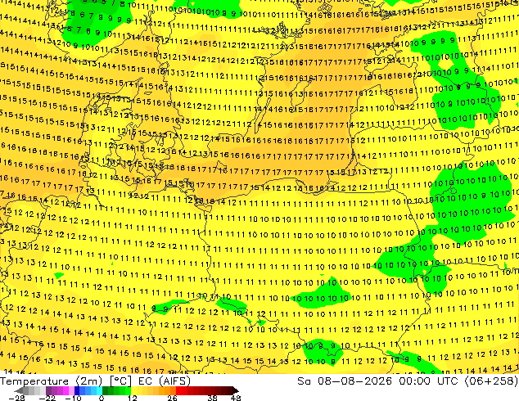The image size is (519, 401).
Task: Click the '-22' legend scale label
Action: 47,398
